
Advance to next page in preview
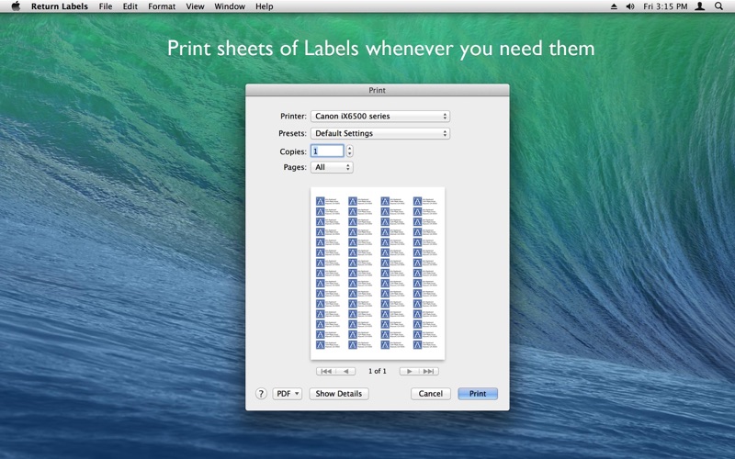409,372
